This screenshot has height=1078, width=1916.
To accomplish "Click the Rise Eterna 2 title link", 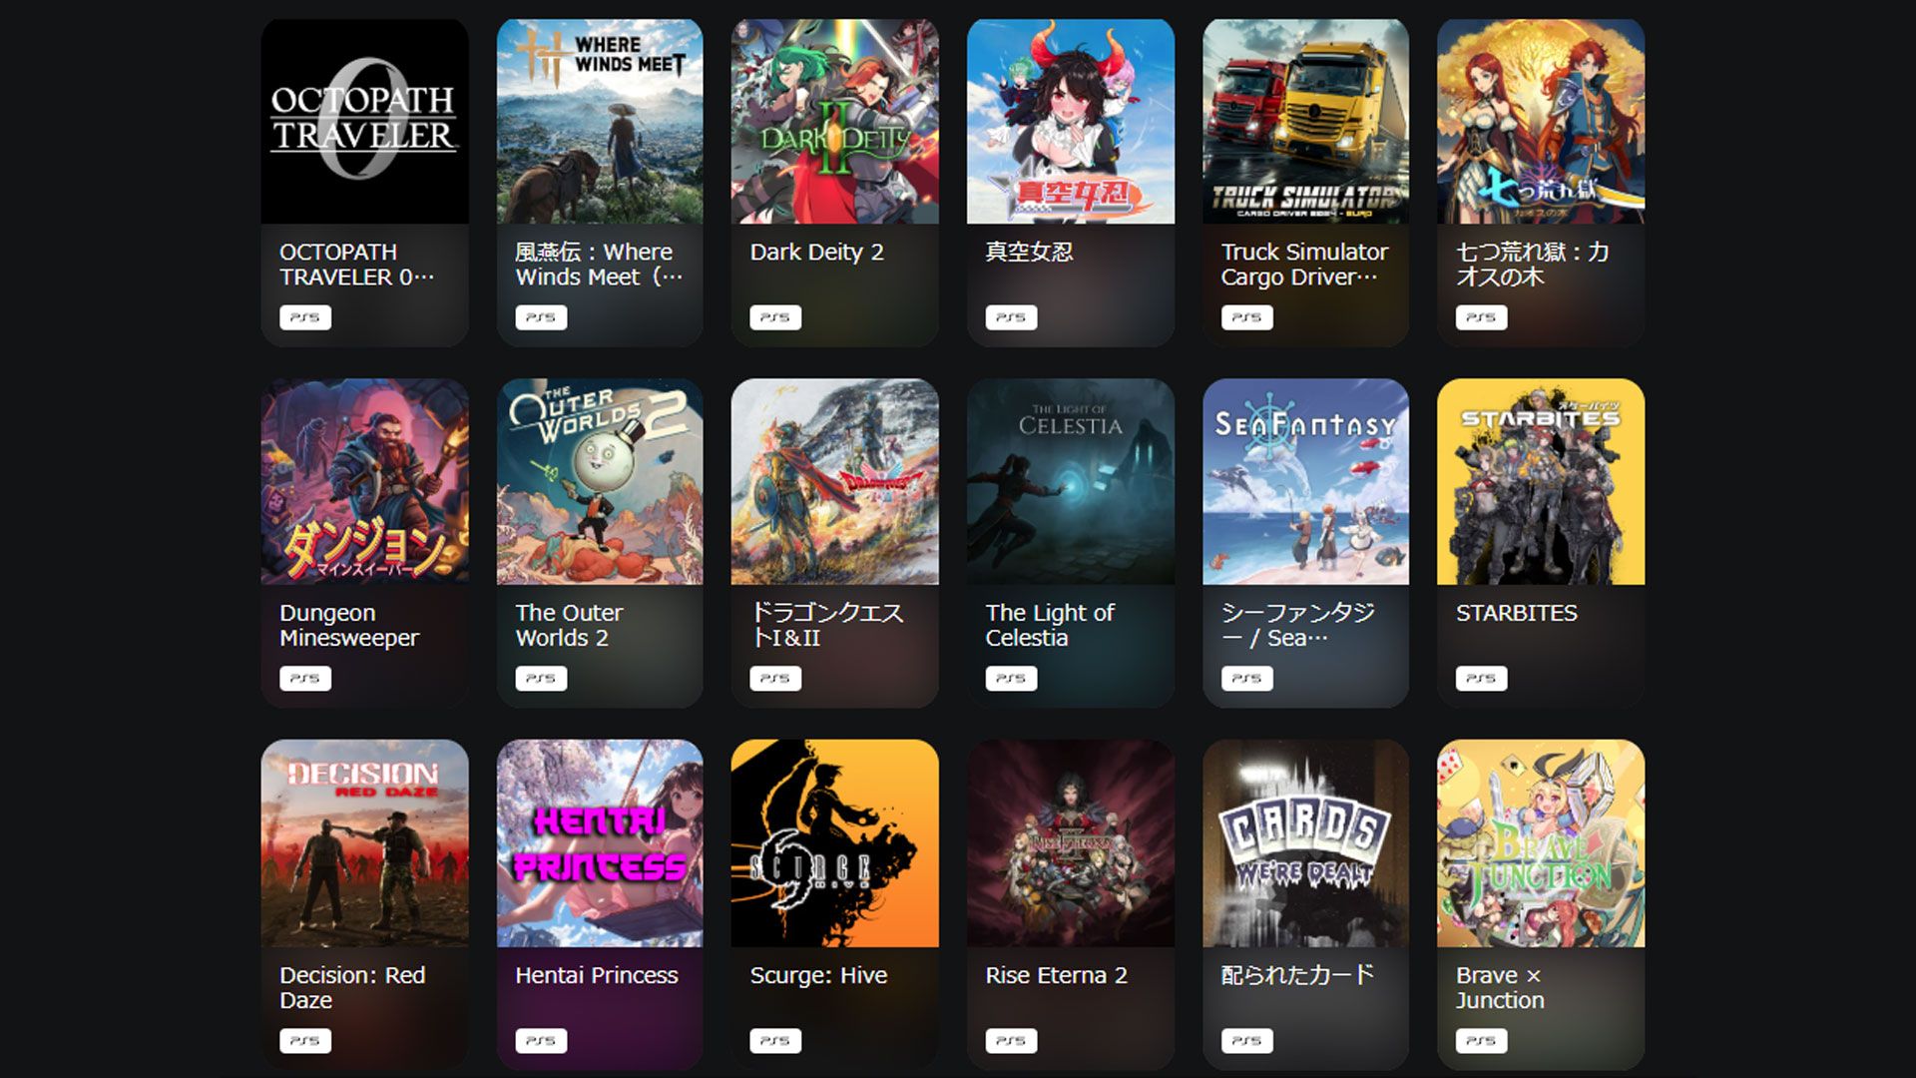I will point(1056,975).
